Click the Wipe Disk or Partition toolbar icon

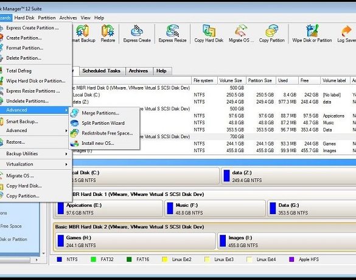pyautogui.click(x=312, y=30)
